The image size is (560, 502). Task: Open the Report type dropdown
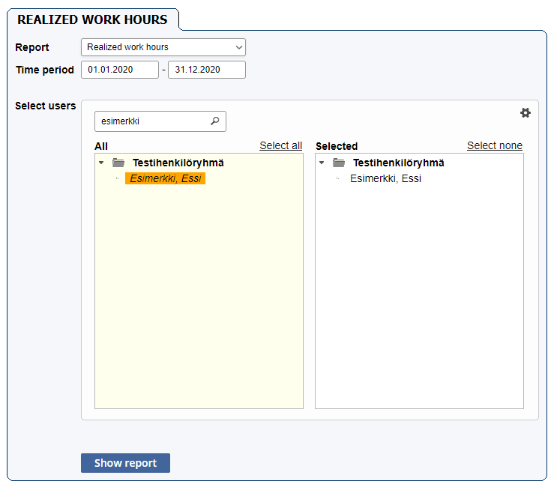click(x=163, y=47)
